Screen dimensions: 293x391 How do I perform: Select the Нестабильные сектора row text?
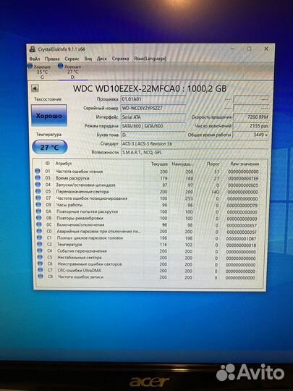(x=80, y=258)
